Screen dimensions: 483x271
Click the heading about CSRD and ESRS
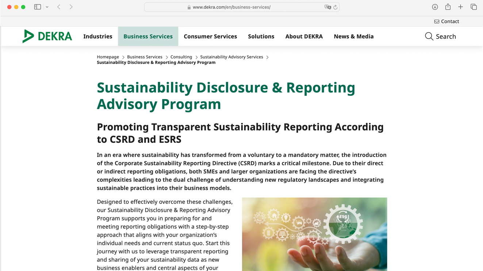coord(240,133)
